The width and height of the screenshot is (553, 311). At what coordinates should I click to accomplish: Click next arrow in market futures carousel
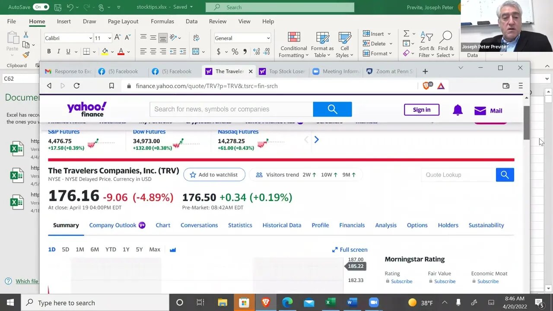tap(316, 140)
